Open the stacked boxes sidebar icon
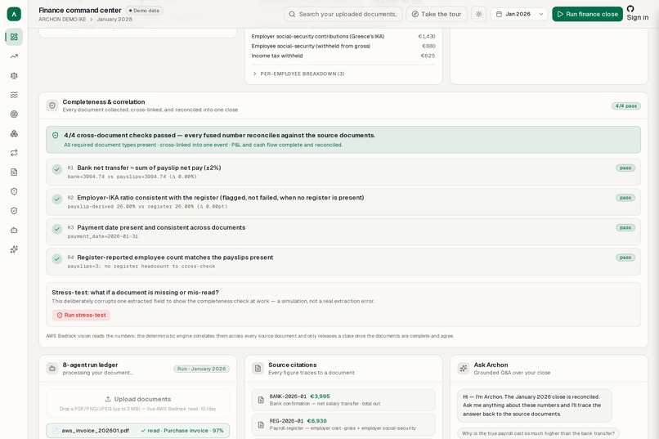This screenshot has height=439, width=659. click(14, 133)
